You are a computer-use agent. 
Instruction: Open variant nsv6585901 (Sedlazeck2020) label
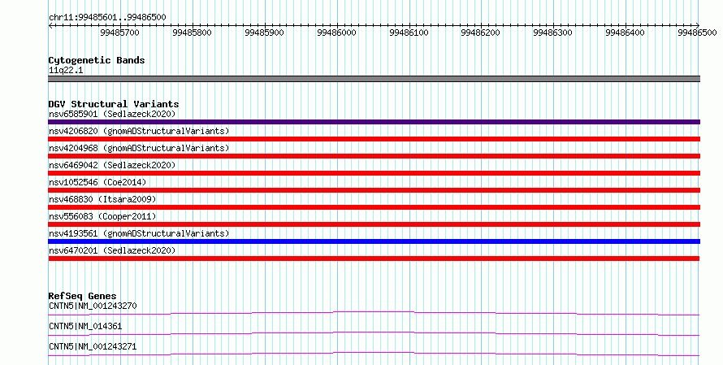[x=112, y=114]
